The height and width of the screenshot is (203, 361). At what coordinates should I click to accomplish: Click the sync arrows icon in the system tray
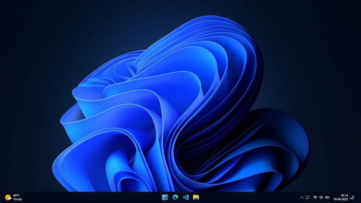point(307,197)
